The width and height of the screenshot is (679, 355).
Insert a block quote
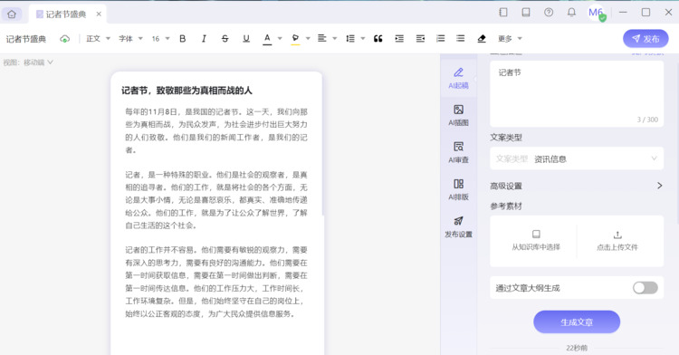(378, 39)
